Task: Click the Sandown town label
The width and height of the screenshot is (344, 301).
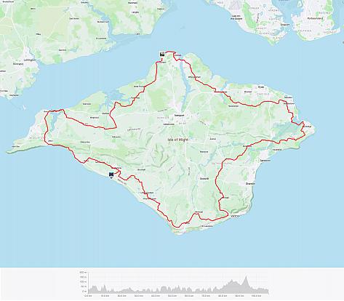Action: (x=265, y=161)
